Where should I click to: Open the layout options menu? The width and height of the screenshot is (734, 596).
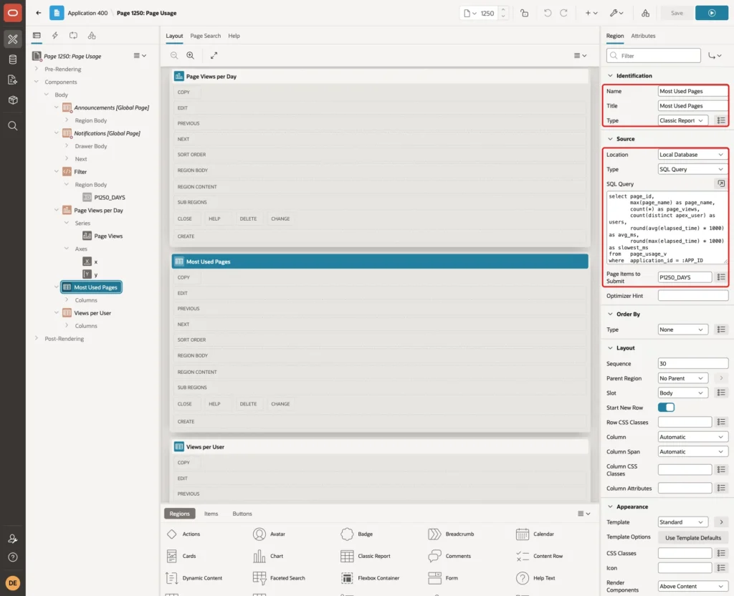click(x=580, y=55)
